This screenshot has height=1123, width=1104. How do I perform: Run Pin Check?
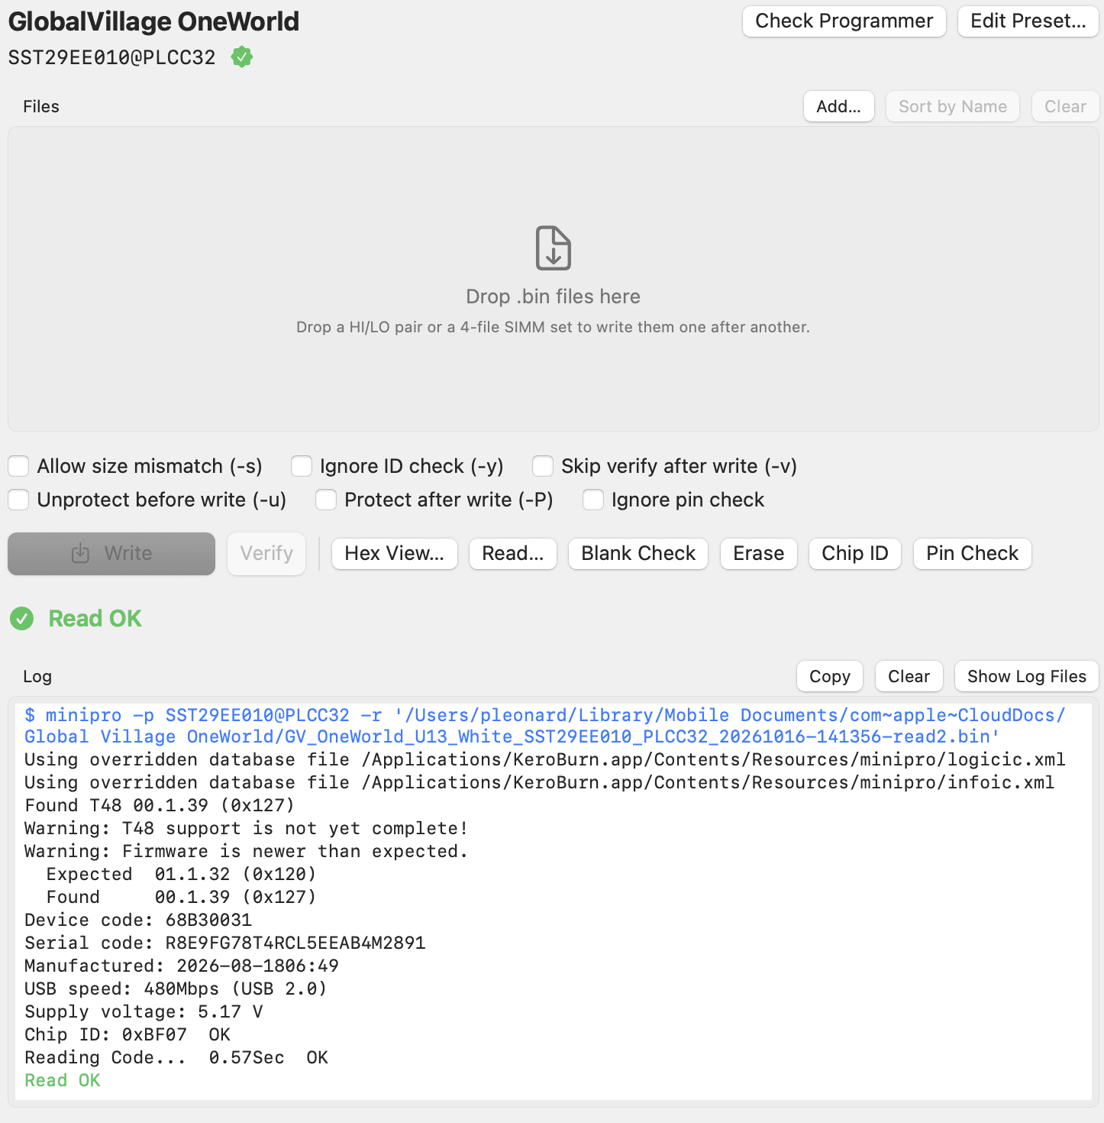click(x=973, y=554)
